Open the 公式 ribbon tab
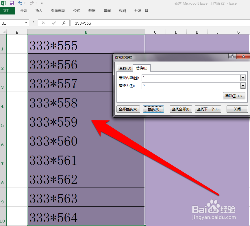250x226 pixels. click(x=77, y=11)
